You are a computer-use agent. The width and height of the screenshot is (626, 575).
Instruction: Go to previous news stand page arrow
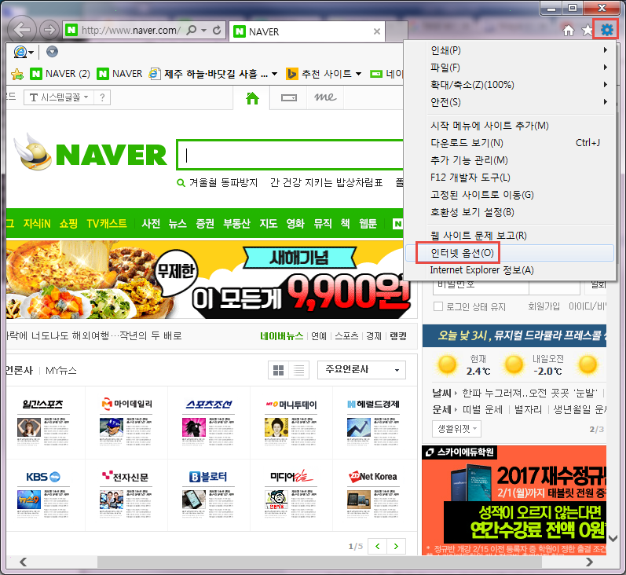377,546
